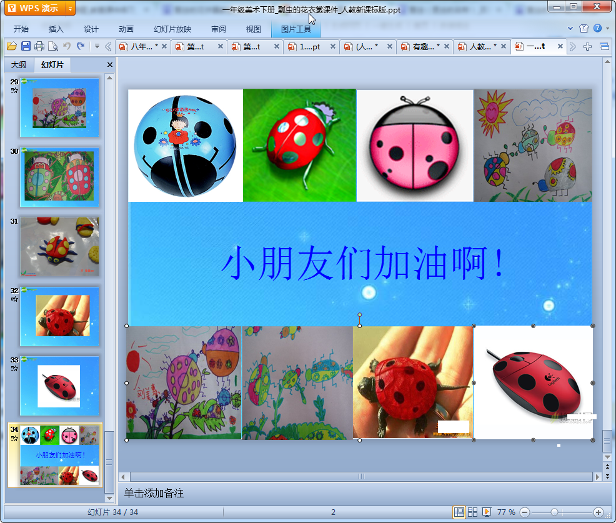Open the 动画 ribbon tab
The image size is (616, 523).
[x=126, y=29]
